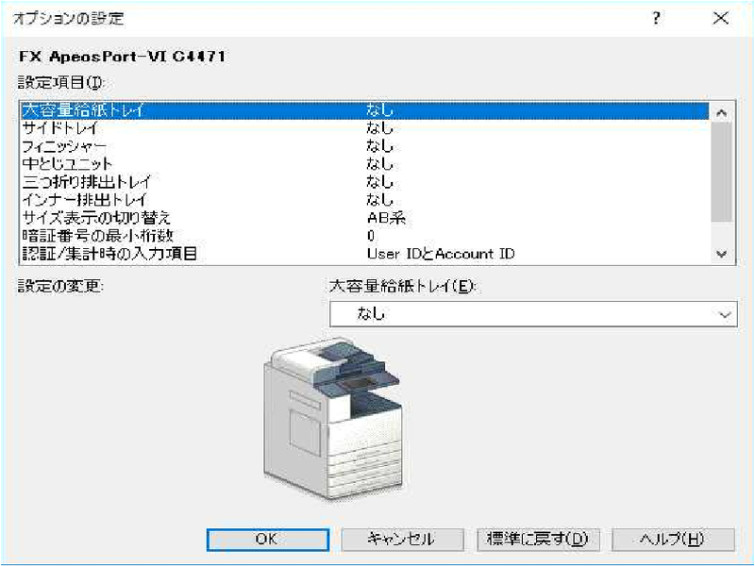Select フィニッシャー list row

[364, 146]
